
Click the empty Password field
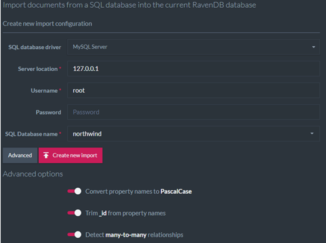coord(193,112)
